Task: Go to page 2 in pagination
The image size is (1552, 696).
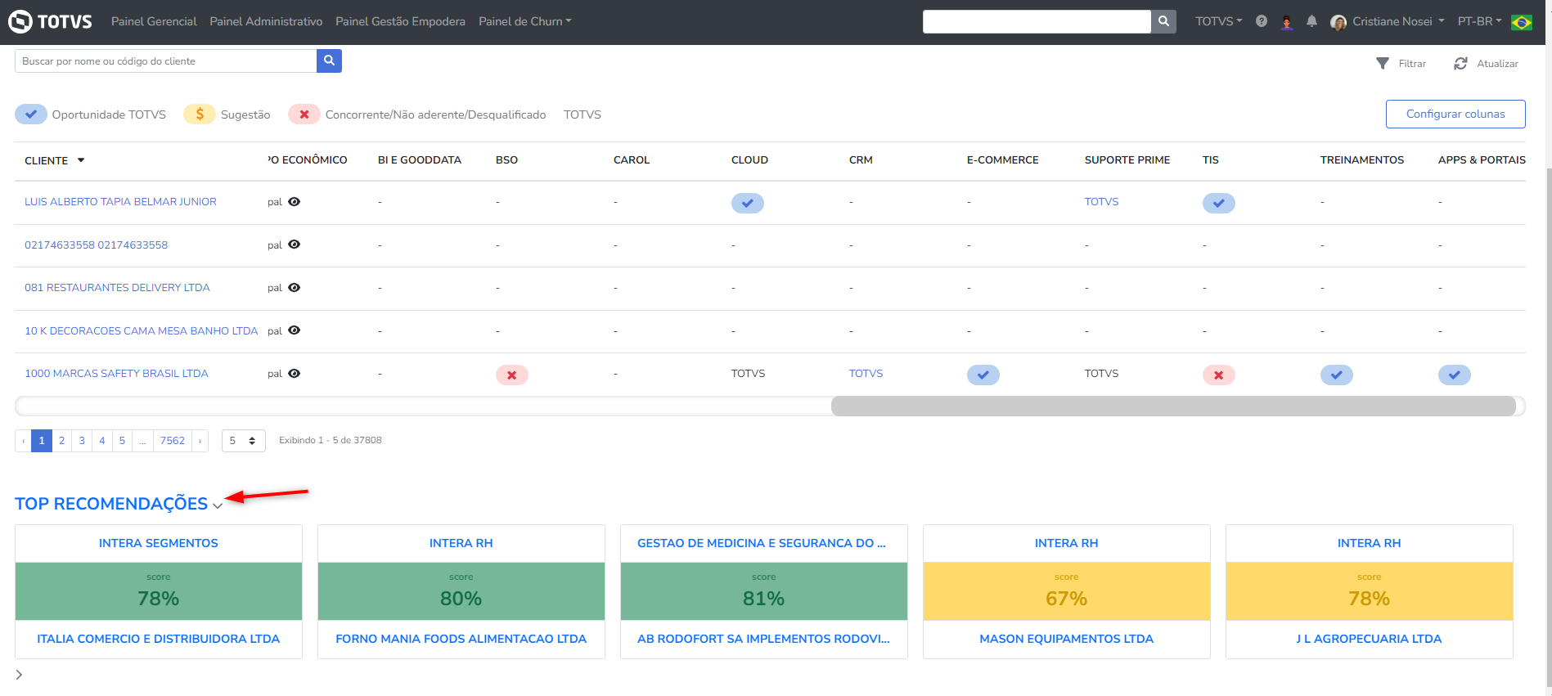Action: pos(61,441)
